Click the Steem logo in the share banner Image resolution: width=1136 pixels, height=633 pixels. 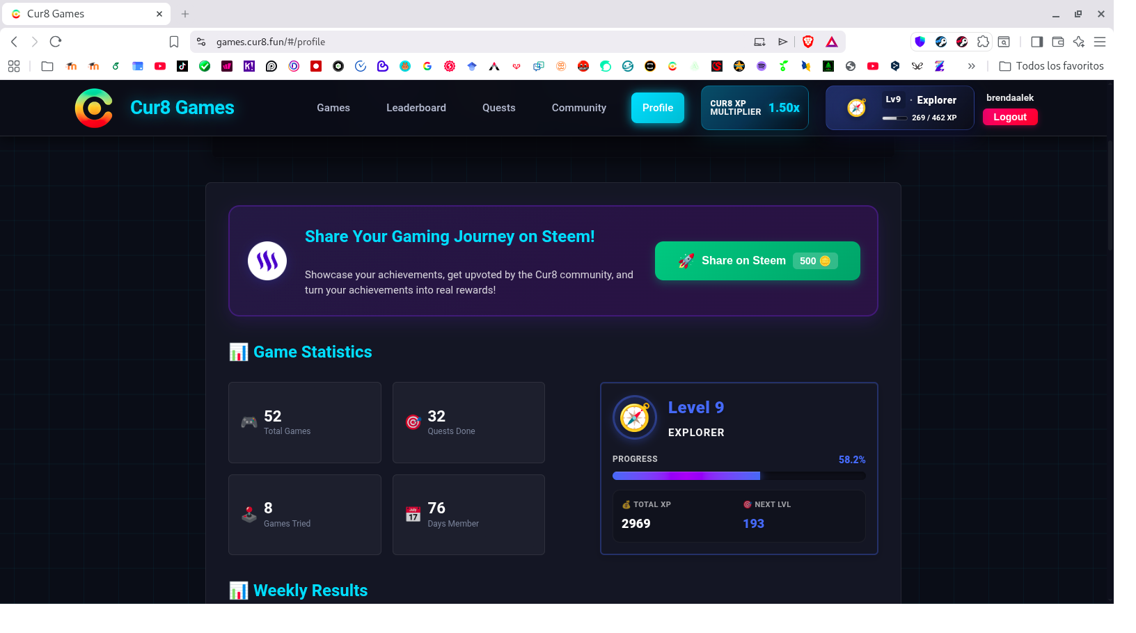pyautogui.click(x=267, y=261)
